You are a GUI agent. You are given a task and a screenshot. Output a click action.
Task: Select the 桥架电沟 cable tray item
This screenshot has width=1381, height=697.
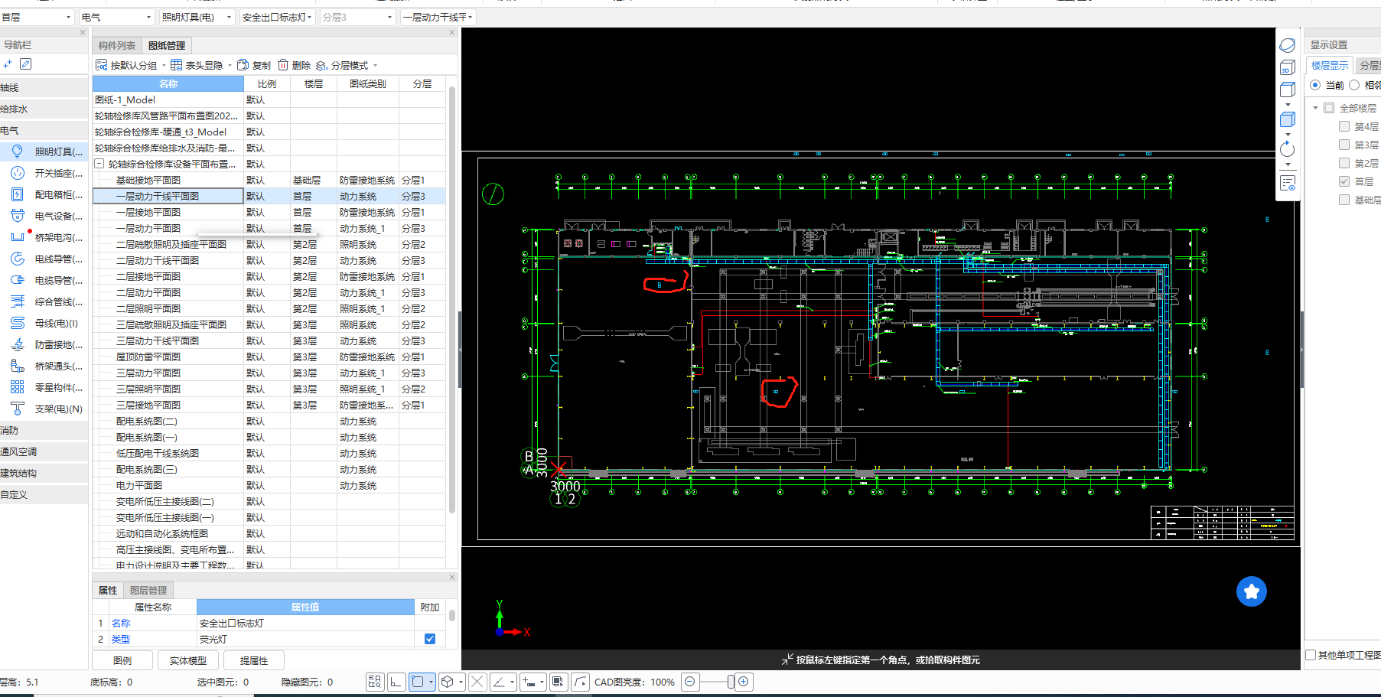pos(44,237)
